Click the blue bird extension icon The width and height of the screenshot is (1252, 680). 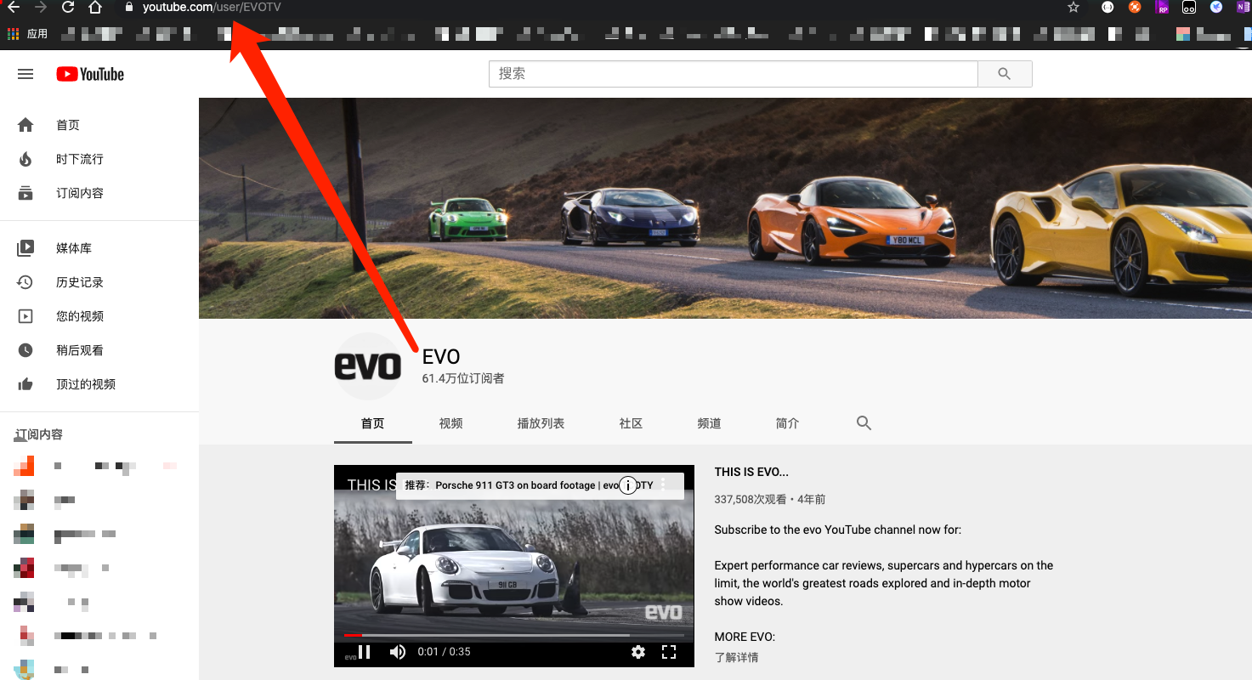pyautogui.click(x=1216, y=8)
